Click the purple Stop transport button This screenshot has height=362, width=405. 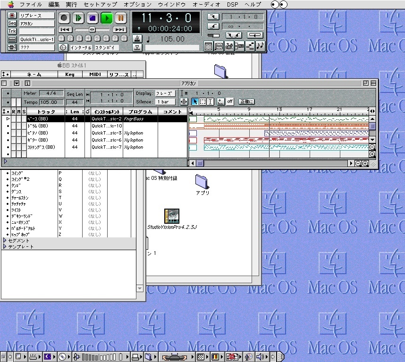(x=93, y=18)
